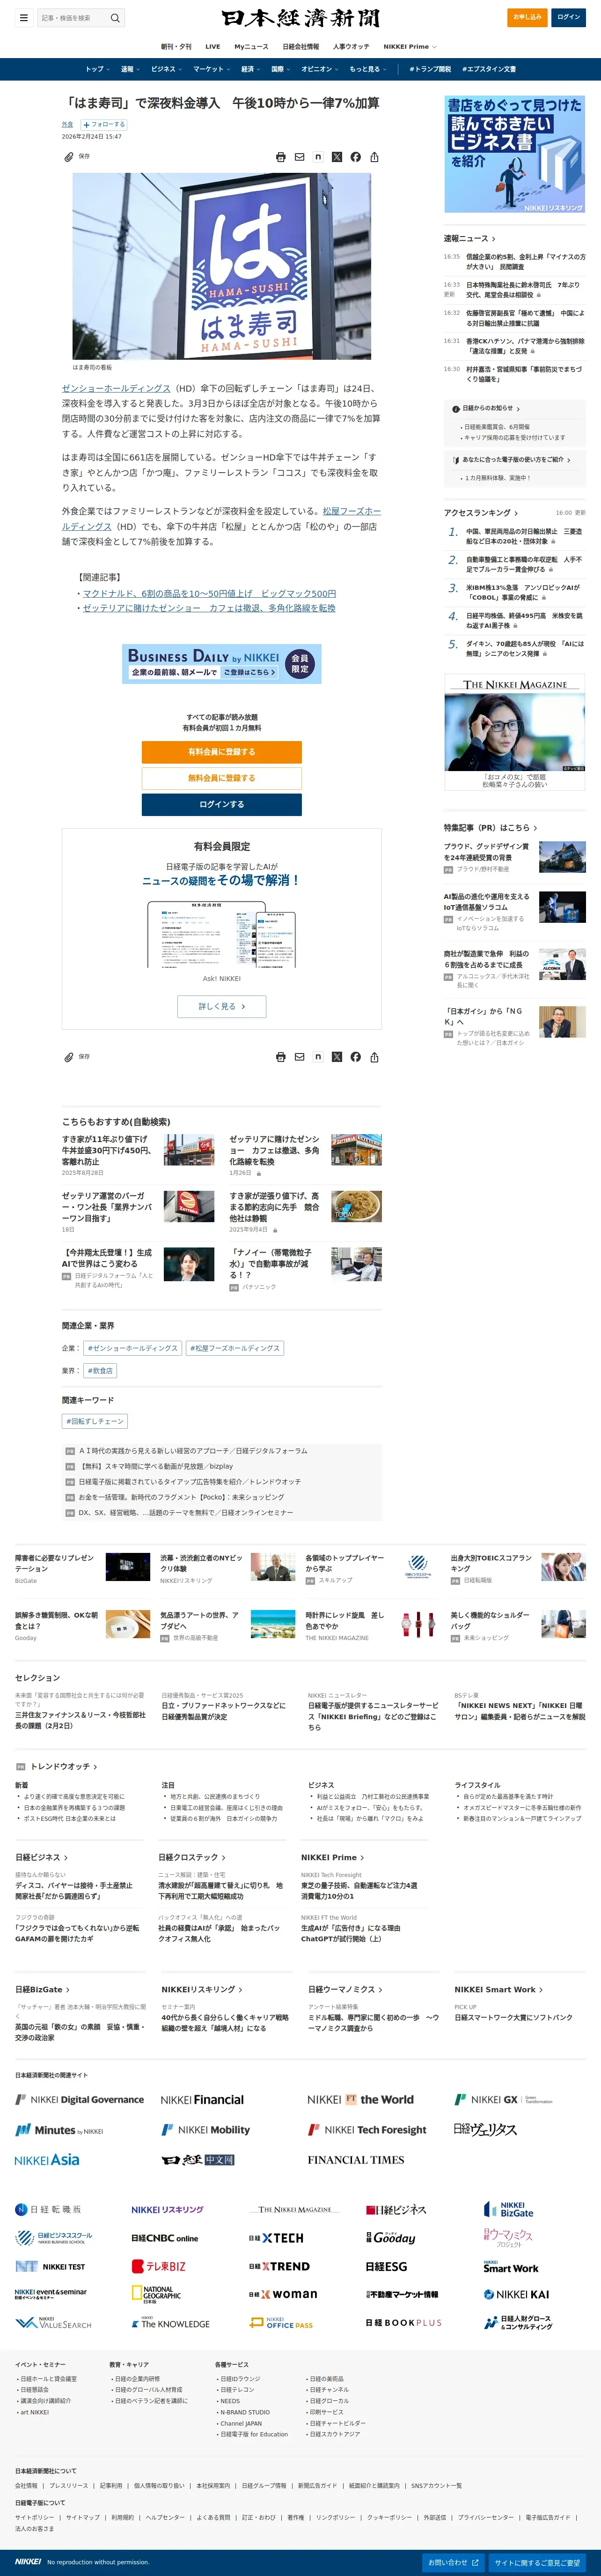Click the お問い合わせ footer button
601x2576 pixels.
pos(454,2563)
